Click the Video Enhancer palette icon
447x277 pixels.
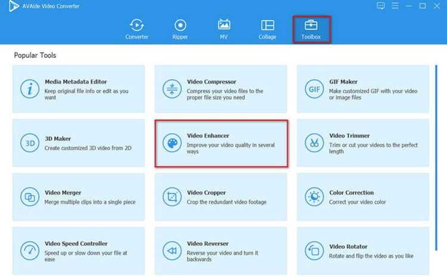[172, 143]
